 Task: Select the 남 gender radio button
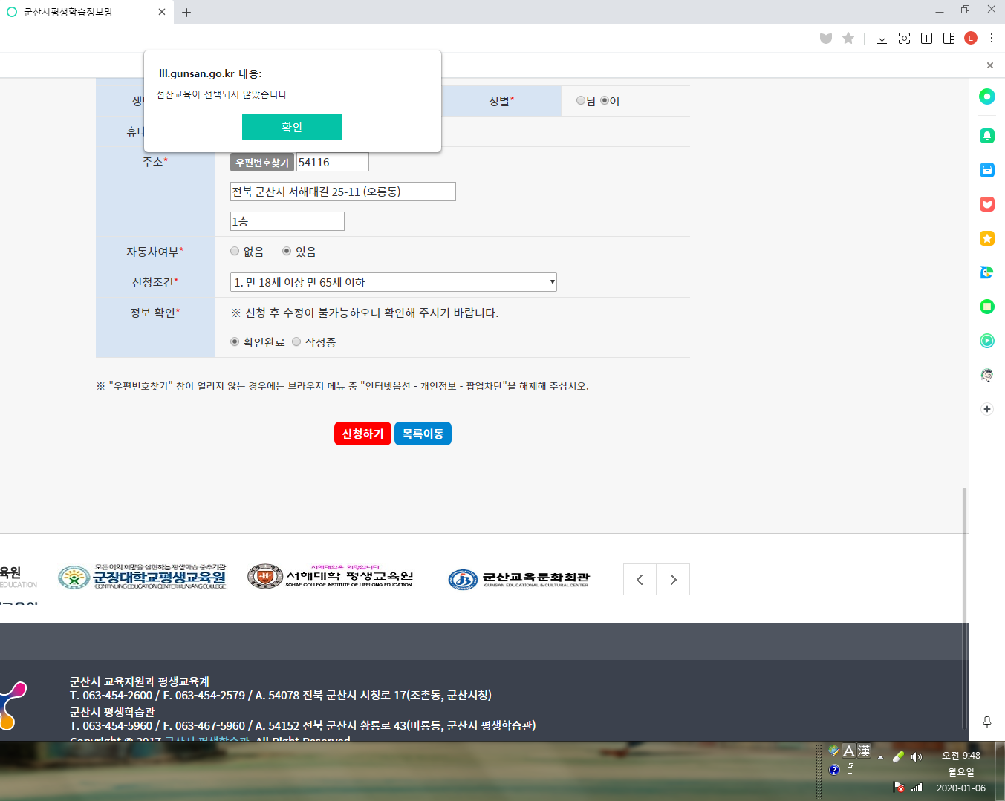[x=581, y=101]
